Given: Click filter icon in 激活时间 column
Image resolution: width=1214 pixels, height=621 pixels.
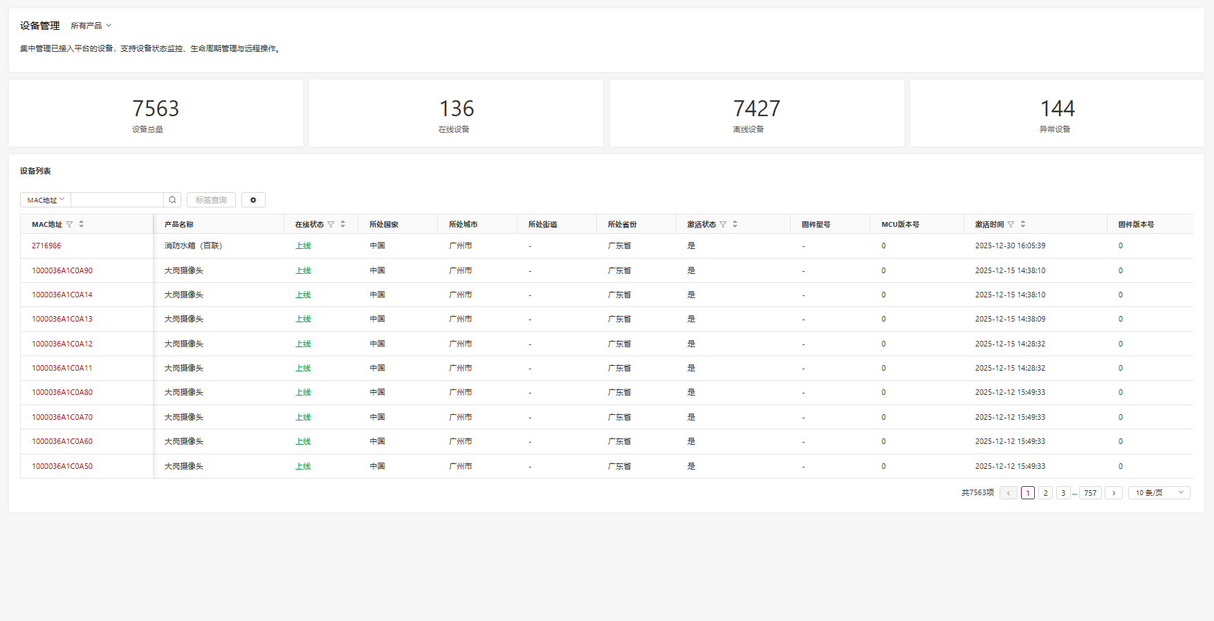Looking at the screenshot, I should pos(1011,224).
